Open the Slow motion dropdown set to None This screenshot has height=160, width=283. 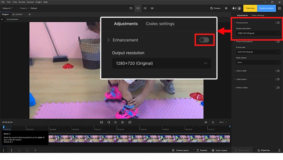point(258,63)
